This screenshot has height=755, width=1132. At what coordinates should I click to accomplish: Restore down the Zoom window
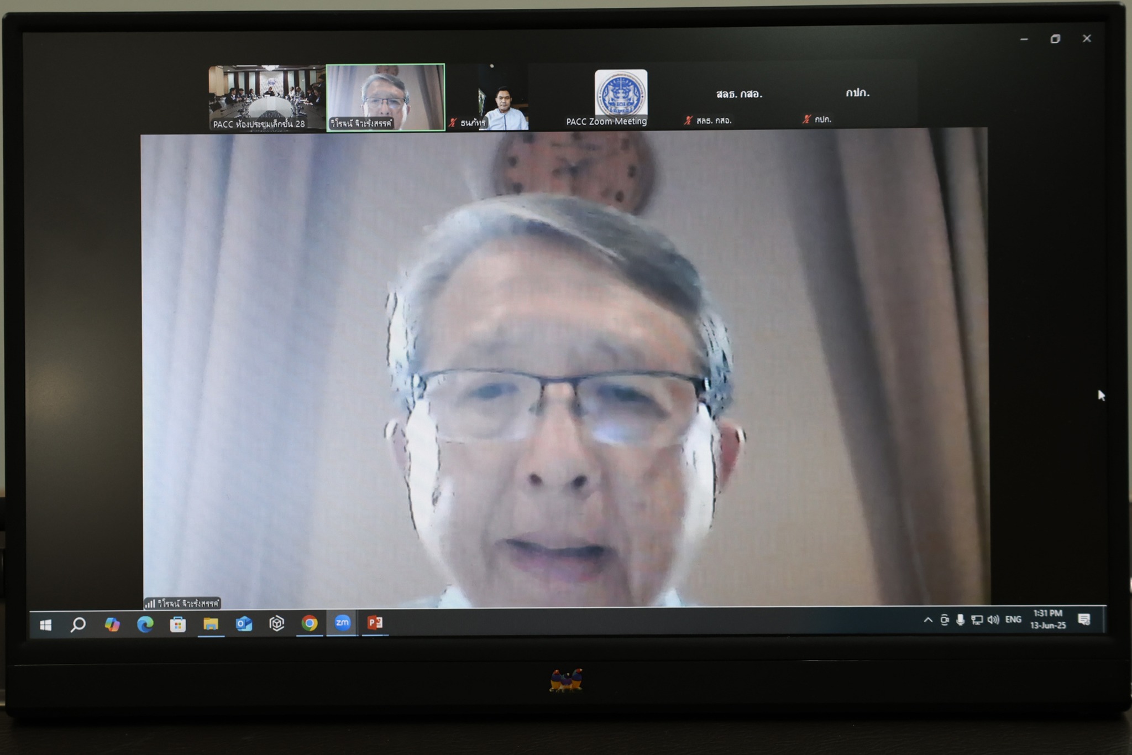point(1055,39)
